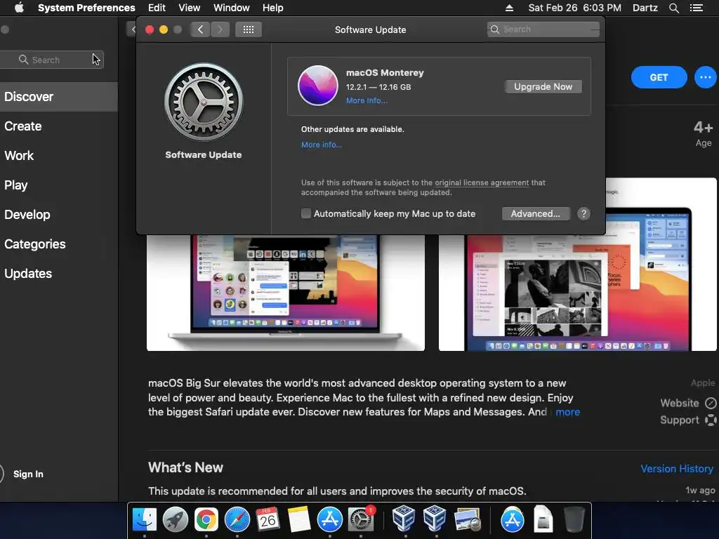Click Upgrade Now button
This screenshot has height=539, width=719.
[543, 86]
